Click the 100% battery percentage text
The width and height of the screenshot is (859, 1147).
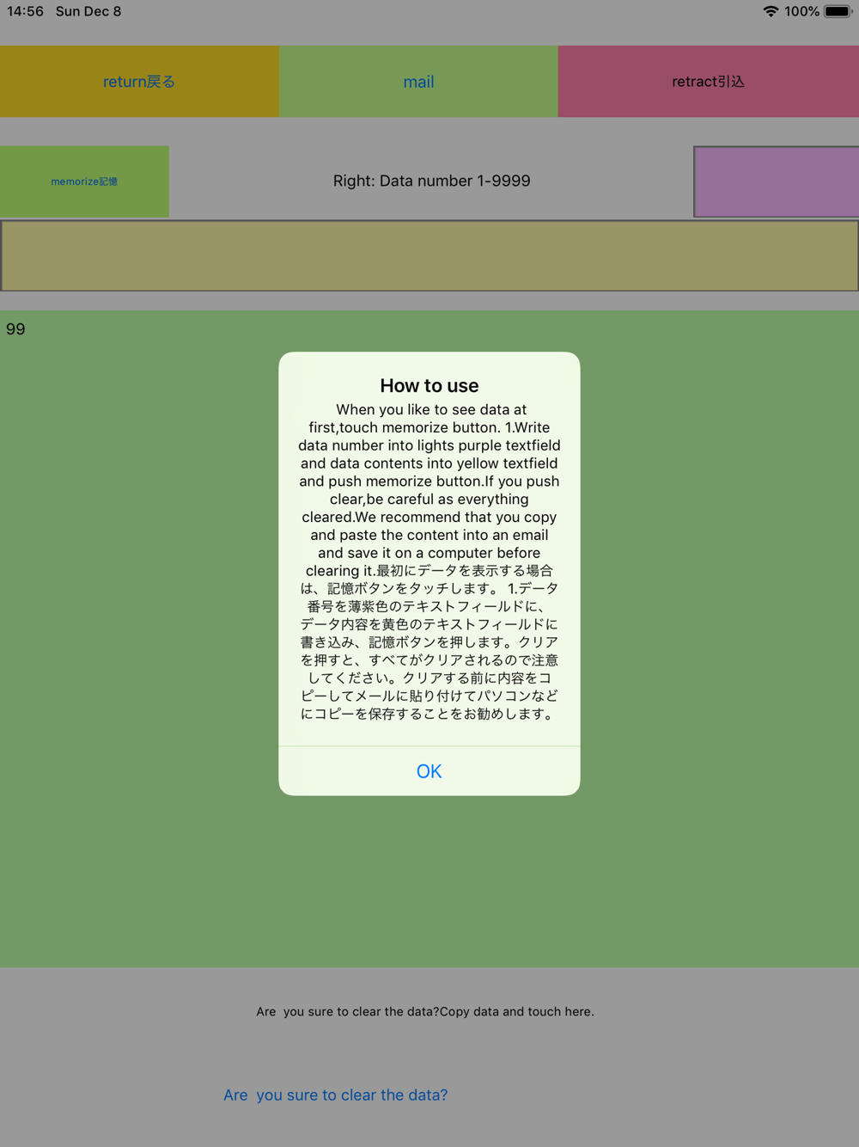[801, 11]
